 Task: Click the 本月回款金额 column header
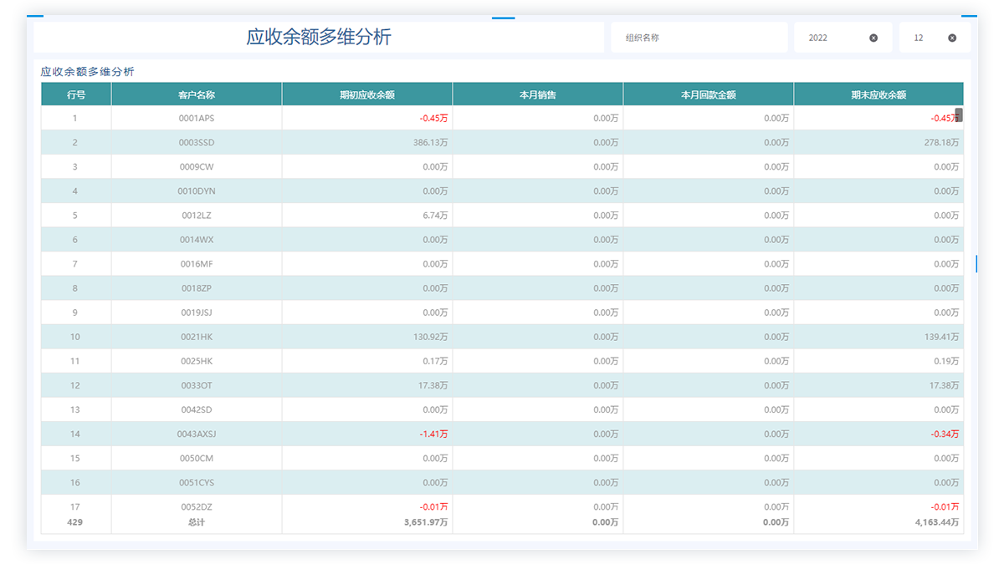[709, 94]
